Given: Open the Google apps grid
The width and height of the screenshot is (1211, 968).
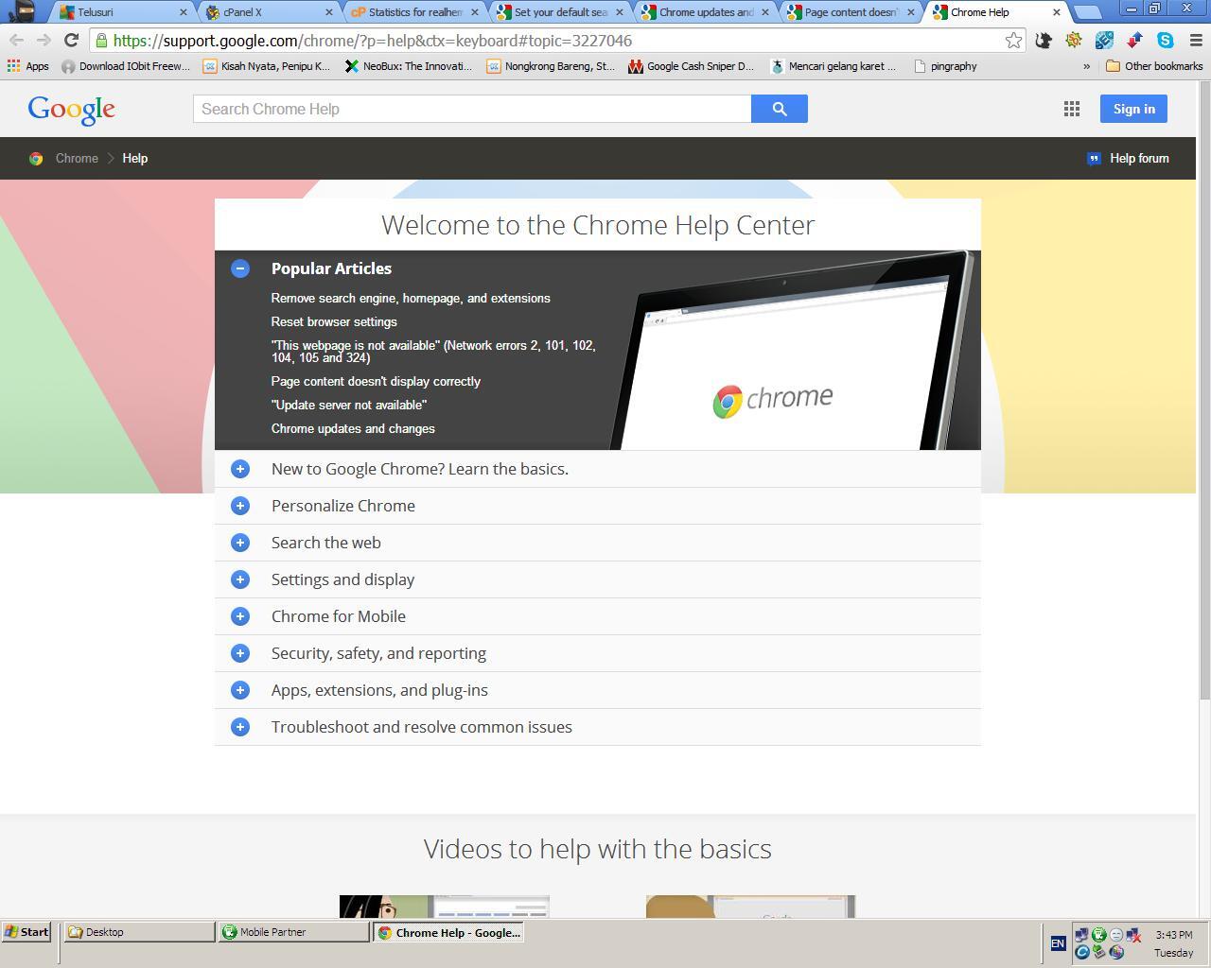Looking at the screenshot, I should click(1072, 109).
